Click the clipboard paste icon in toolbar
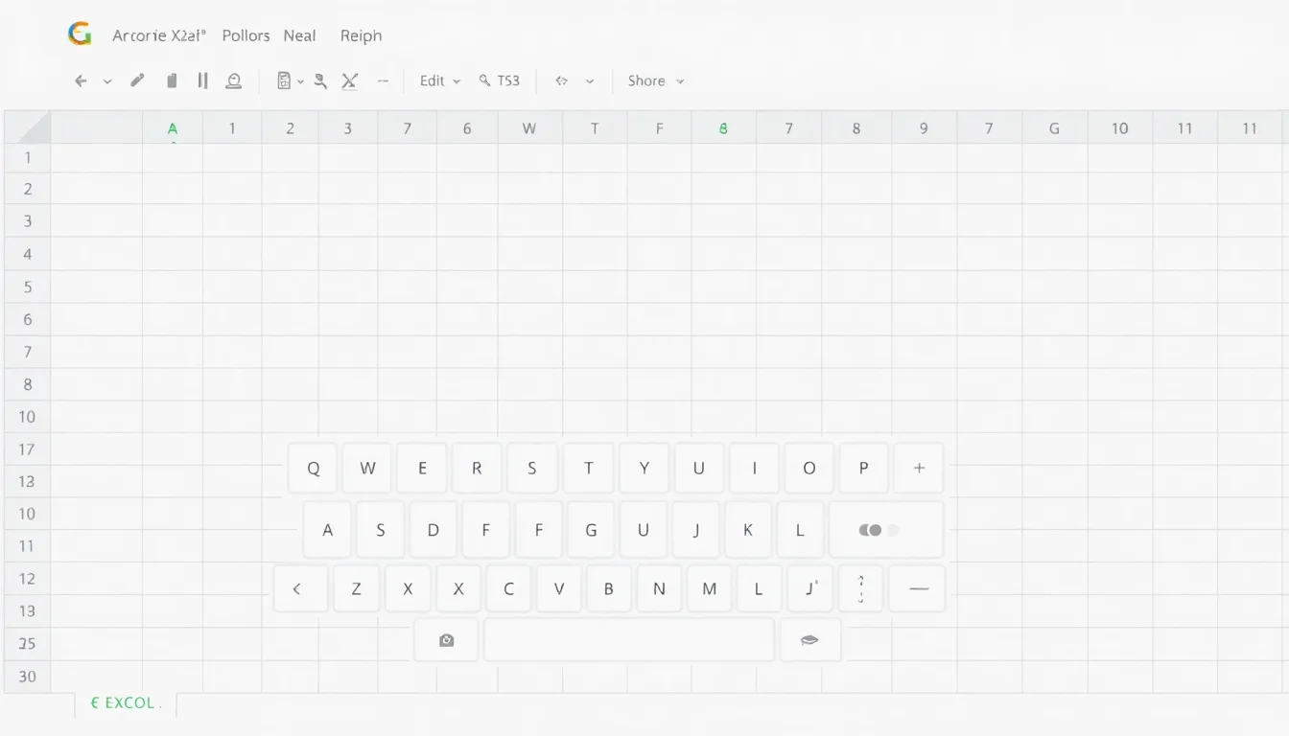 pos(172,80)
